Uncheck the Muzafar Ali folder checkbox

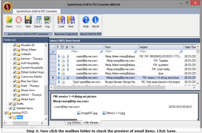14,45
